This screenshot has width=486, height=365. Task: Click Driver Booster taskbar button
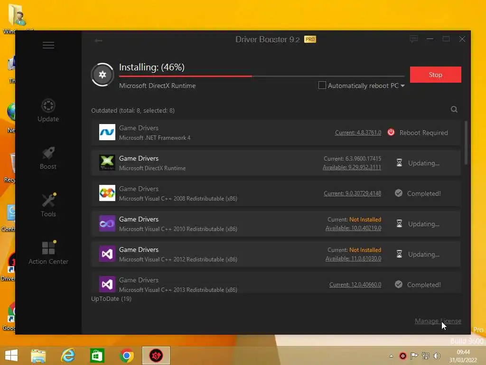pyautogui.click(x=156, y=355)
